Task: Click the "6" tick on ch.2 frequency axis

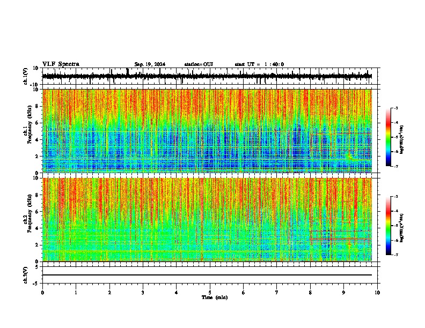Action: point(38,212)
